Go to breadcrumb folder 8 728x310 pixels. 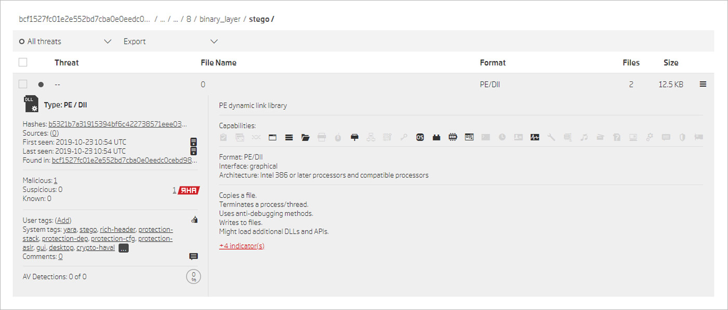pyautogui.click(x=189, y=19)
